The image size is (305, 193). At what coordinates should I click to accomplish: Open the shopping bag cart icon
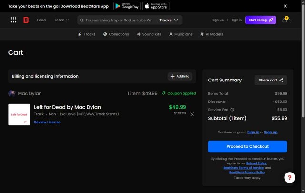[x=285, y=20]
